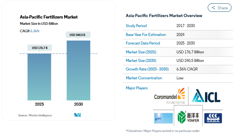Click the Mordor Intelligence logo under the chart

78,115
